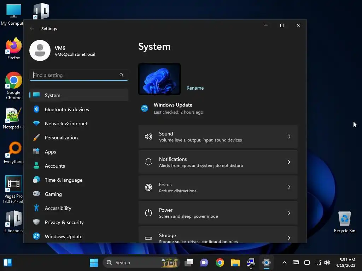Screen dimensions: 362x271
Task: Open Google Chrome desktop shortcut
Action: 14,86
